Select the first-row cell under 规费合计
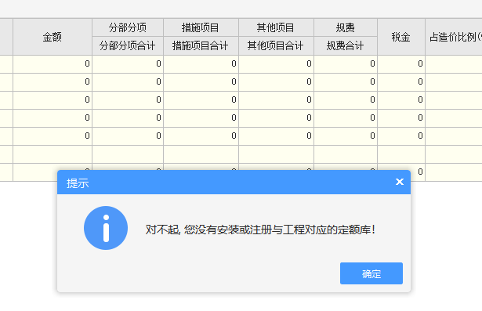 [346, 64]
